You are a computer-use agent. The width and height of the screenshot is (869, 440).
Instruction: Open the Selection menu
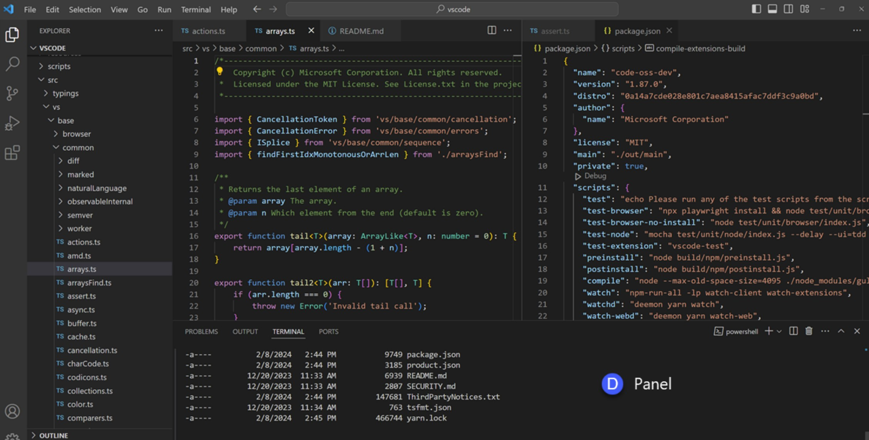[85, 10]
